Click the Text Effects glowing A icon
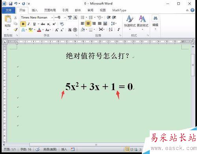 pyautogui.click(x=23, y=30)
